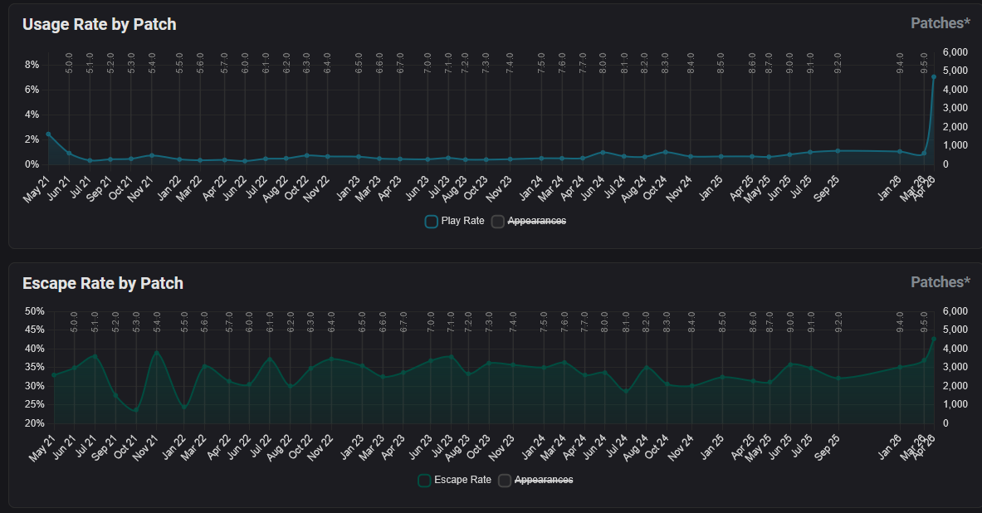Viewport: 982px width, 513px height.
Task: Select the Nov 21 play rate data point
Action: point(152,155)
